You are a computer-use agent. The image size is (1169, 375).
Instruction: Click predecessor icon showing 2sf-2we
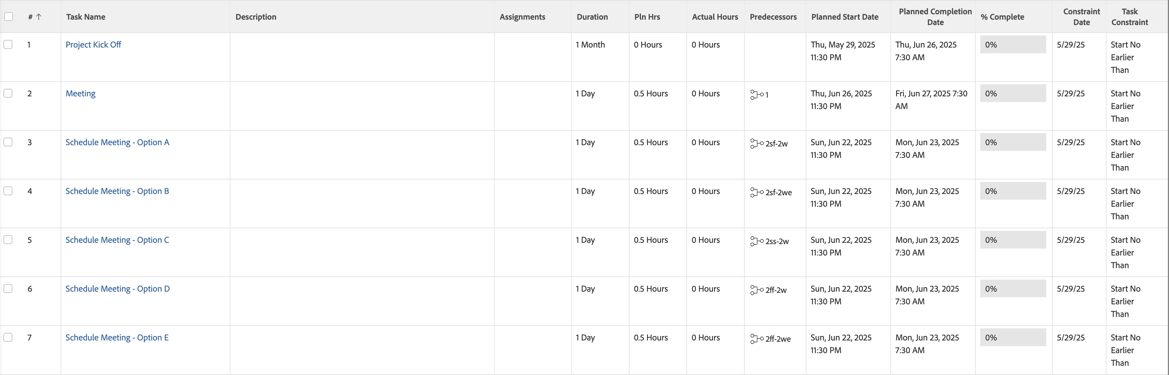pyautogui.click(x=756, y=192)
